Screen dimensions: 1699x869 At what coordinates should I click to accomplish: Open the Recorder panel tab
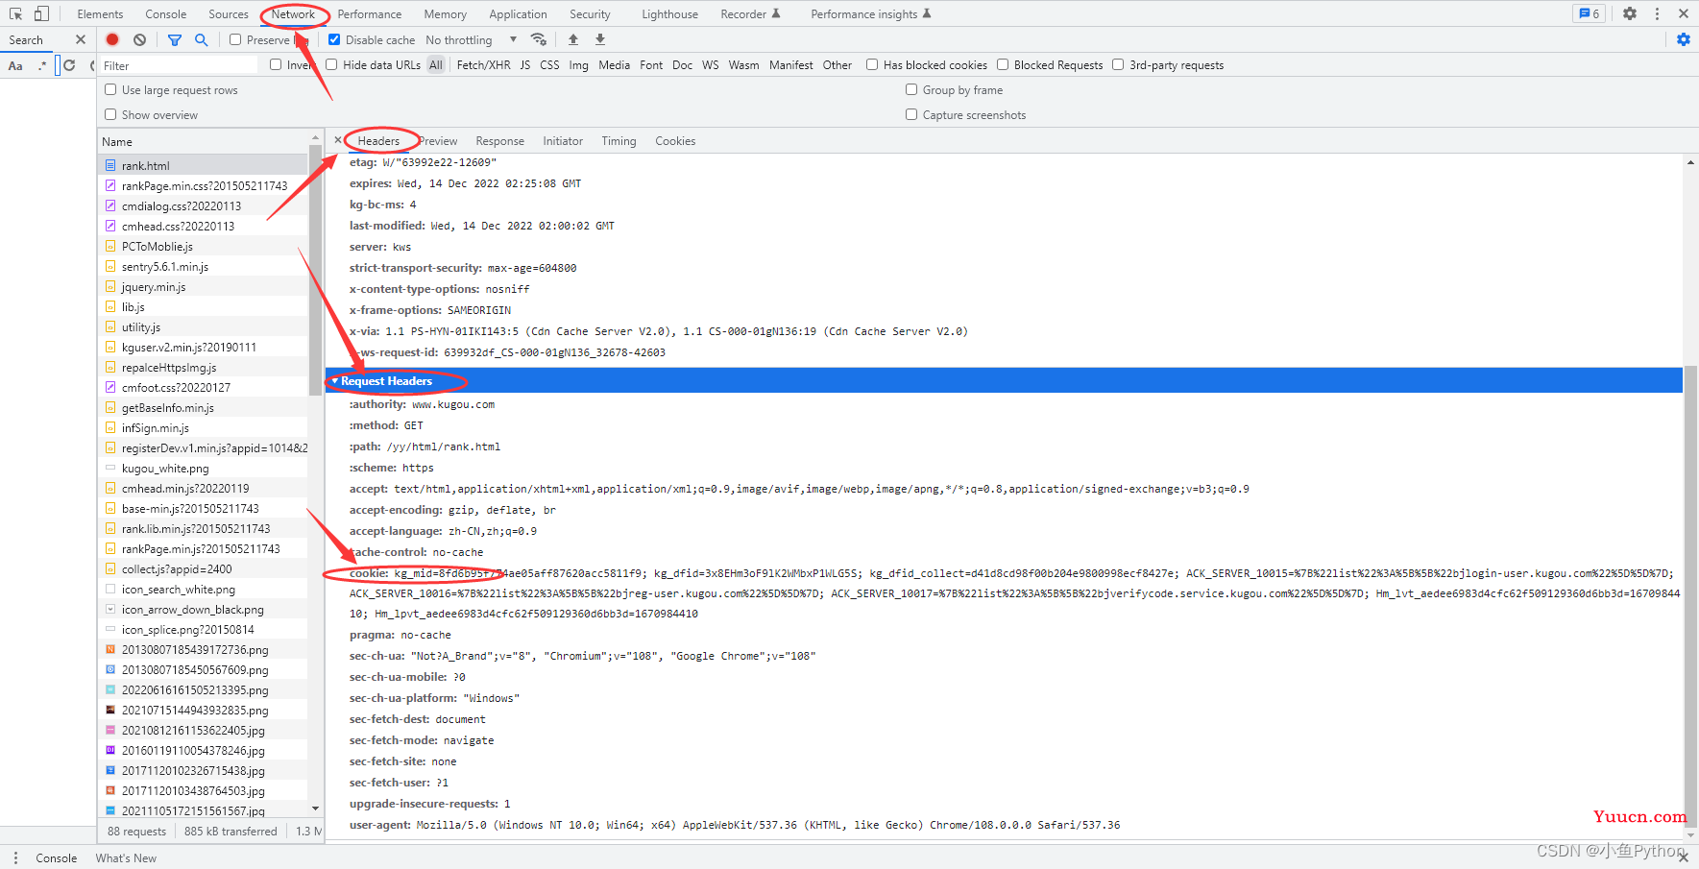tap(750, 13)
